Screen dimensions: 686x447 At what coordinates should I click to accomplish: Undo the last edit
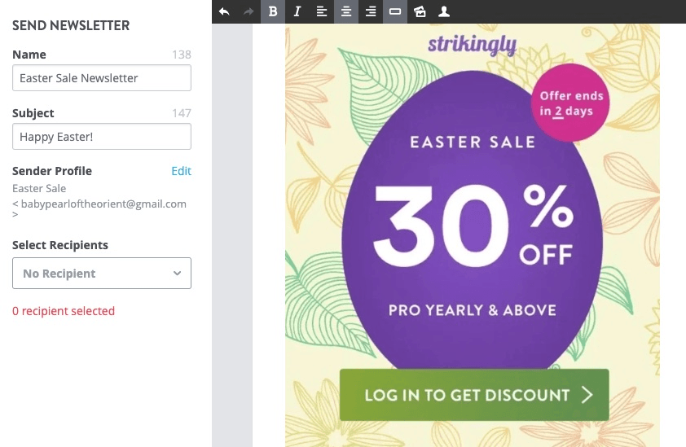point(224,11)
